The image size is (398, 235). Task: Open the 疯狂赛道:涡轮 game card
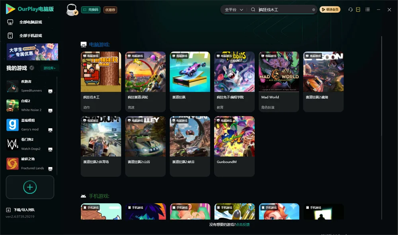tap(145, 81)
